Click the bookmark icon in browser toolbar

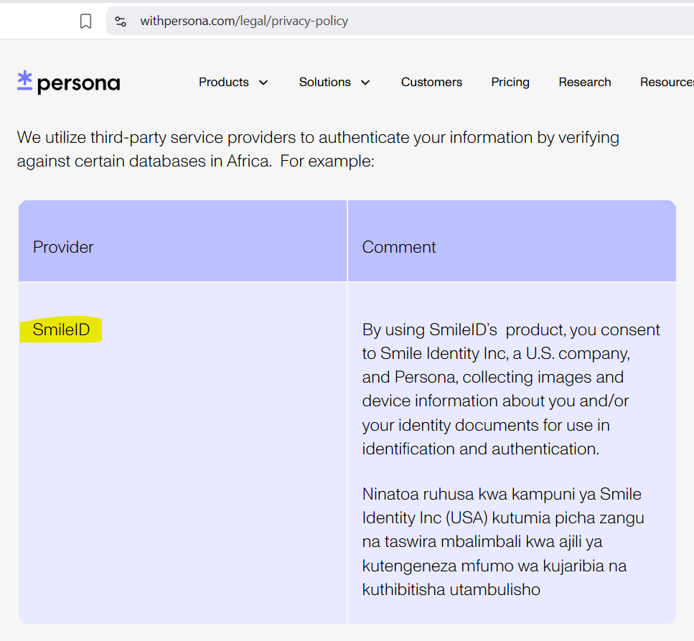pos(85,21)
